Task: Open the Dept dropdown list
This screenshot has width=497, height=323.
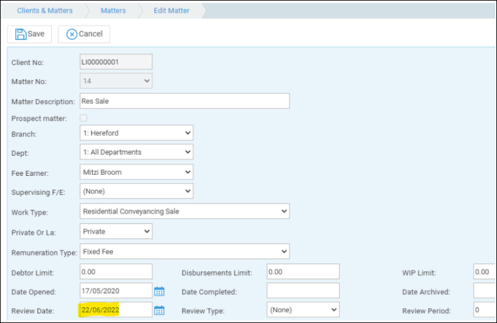Action: pos(137,151)
